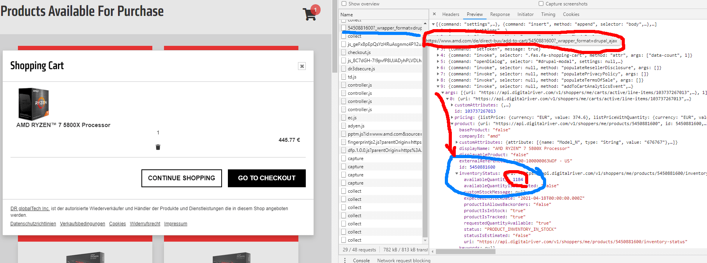Click horizontal scrollbar in Preview pane

click(x=465, y=251)
